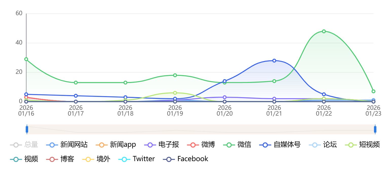Hide the 论坛 legend series

tap(323, 145)
